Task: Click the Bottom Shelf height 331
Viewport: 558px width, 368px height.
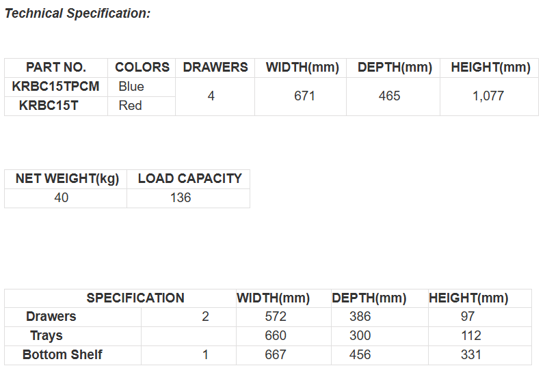Action: [x=471, y=355]
